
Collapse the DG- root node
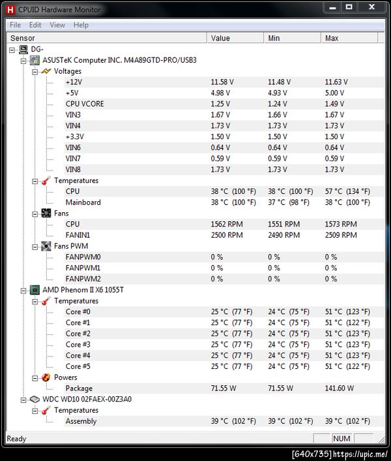pos(12,50)
